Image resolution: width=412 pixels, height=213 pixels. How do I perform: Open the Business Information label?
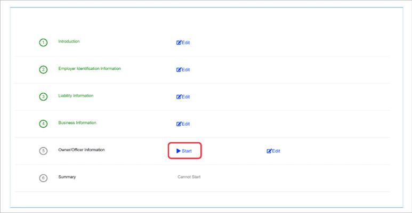(77, 123)
